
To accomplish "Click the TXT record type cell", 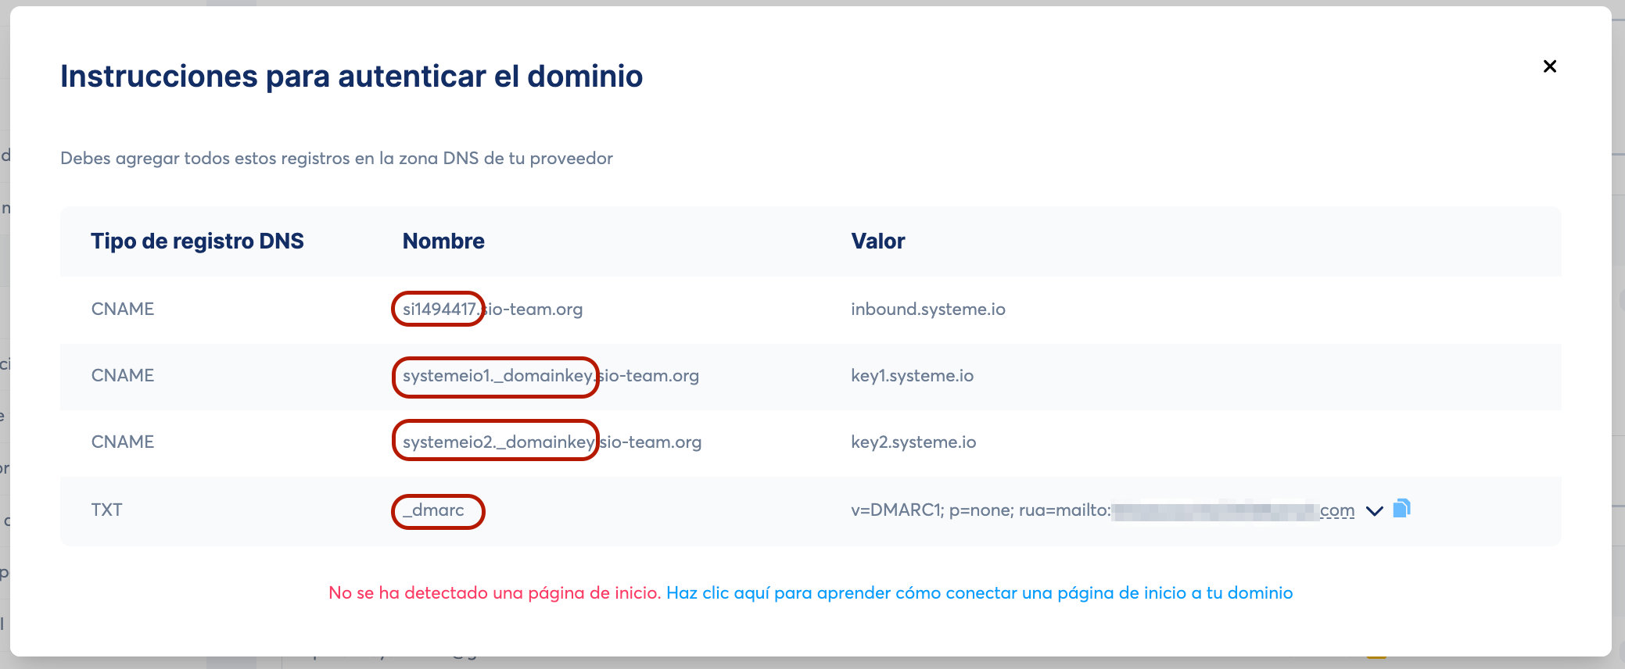I will pyautogui.click(x=107, y=510).
